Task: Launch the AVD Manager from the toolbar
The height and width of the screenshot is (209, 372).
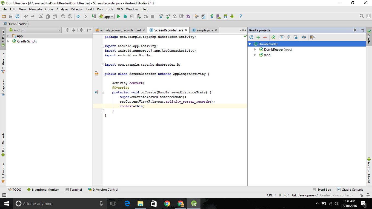Action: click(218, 16)
